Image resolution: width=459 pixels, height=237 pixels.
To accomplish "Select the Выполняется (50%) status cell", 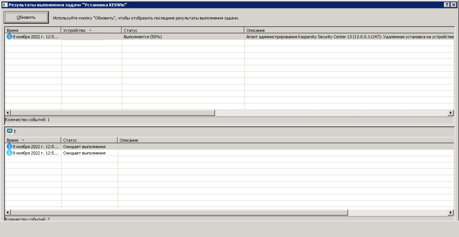I will click(x=183, y=37).
